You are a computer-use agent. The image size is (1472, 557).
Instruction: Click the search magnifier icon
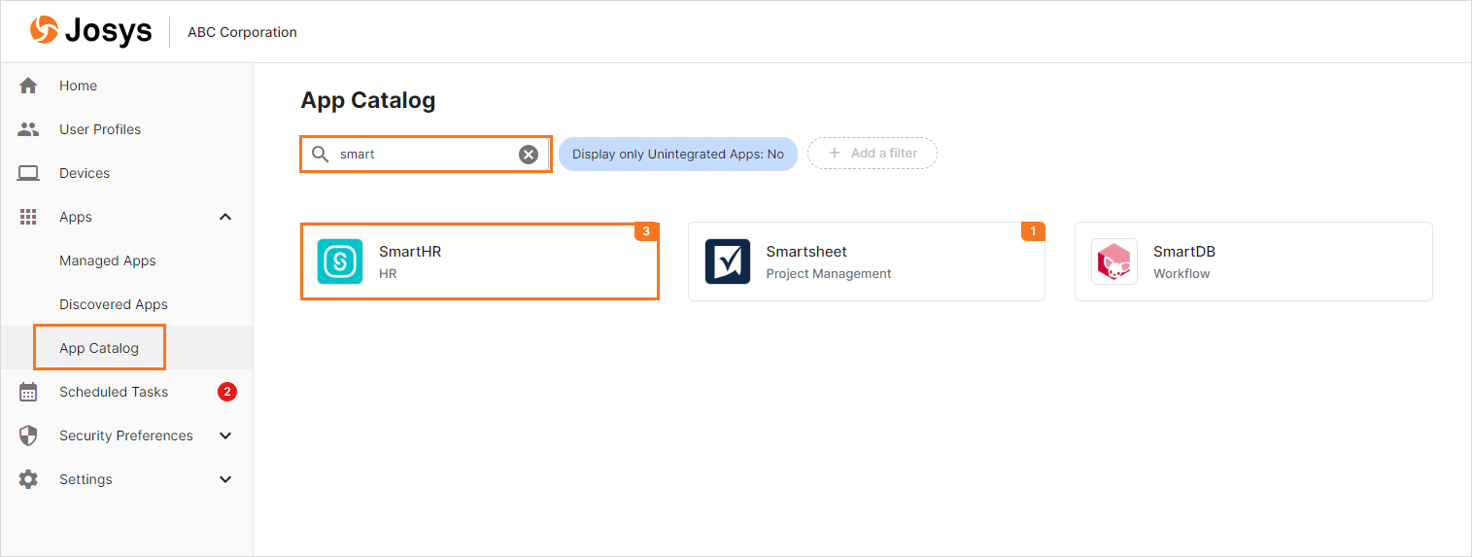320,154
